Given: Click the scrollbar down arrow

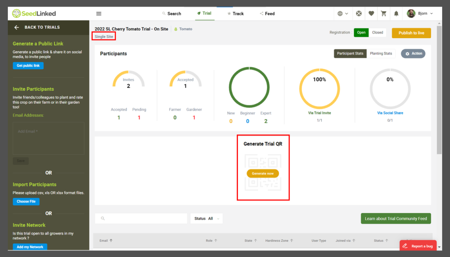Looking at the screenshot, I should (x=439, y=247).
